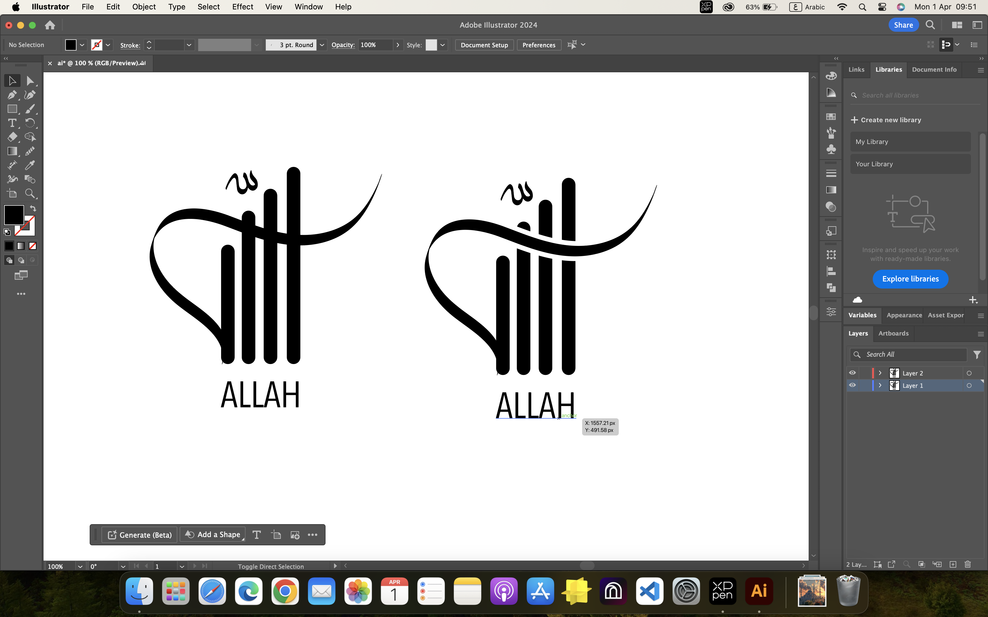Expand Layer 2 to show its contents
The image size is (988, 617).
point(879,372)
